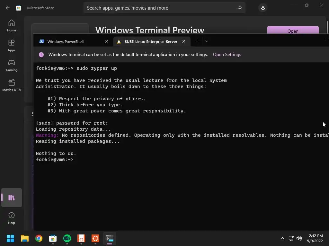
Task: Click Windows Terminal taskbar icon
Action: 110,238
